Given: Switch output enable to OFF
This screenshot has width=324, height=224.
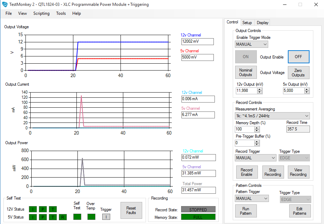Looking at the screenshot, I should tap(298, 57).
